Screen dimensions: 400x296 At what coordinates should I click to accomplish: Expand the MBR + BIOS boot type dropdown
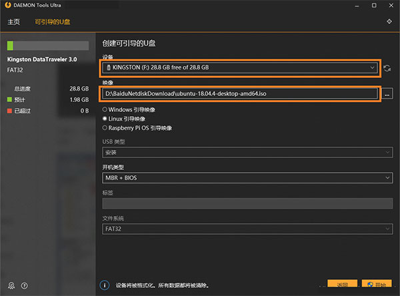[x=245, y=178]
